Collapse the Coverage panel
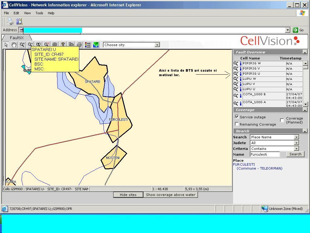Screen dimensions: 310x233 [x=305, y=110]
